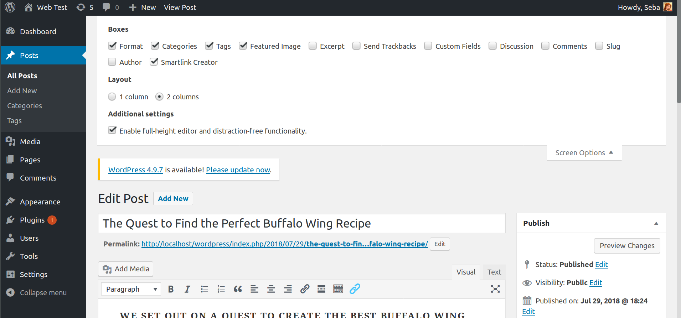The width and height of the screenshot is (681, 318).
Task: Uncheck the Tags box option
Action: 209,46
